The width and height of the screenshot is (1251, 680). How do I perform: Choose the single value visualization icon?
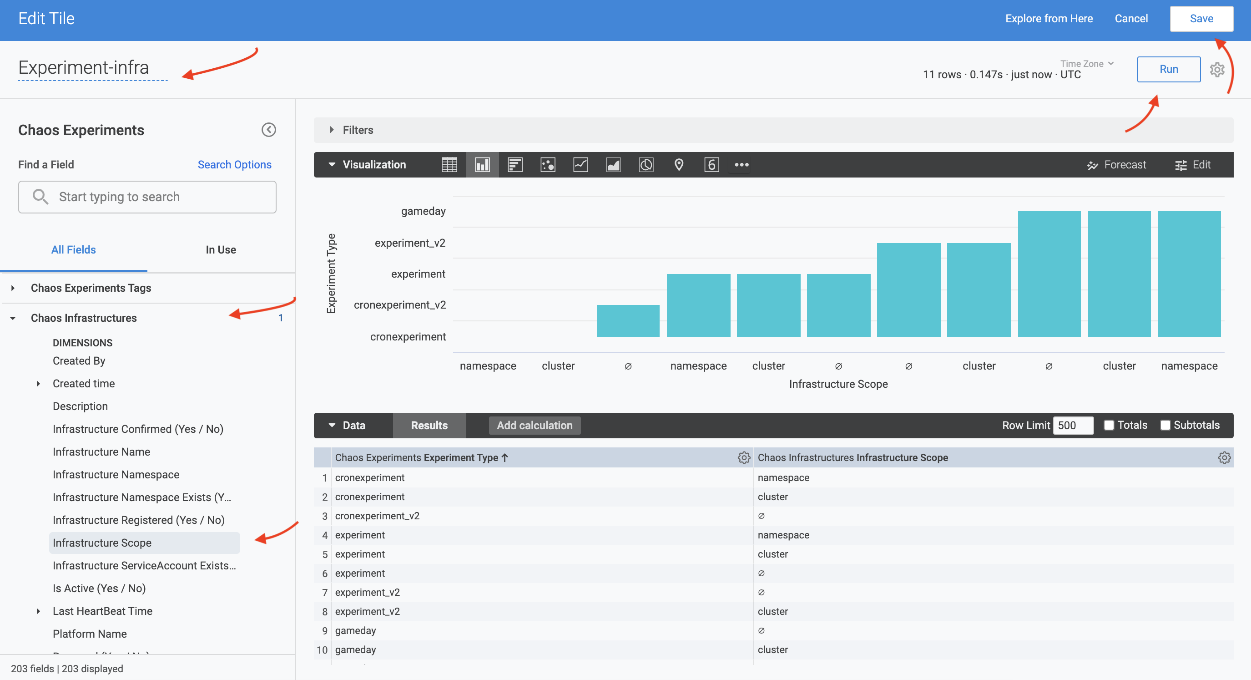pos(711,165)
